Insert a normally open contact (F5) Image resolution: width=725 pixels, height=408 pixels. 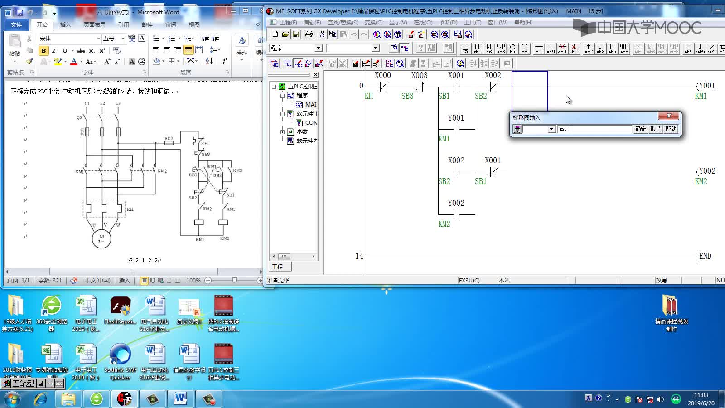465,49
